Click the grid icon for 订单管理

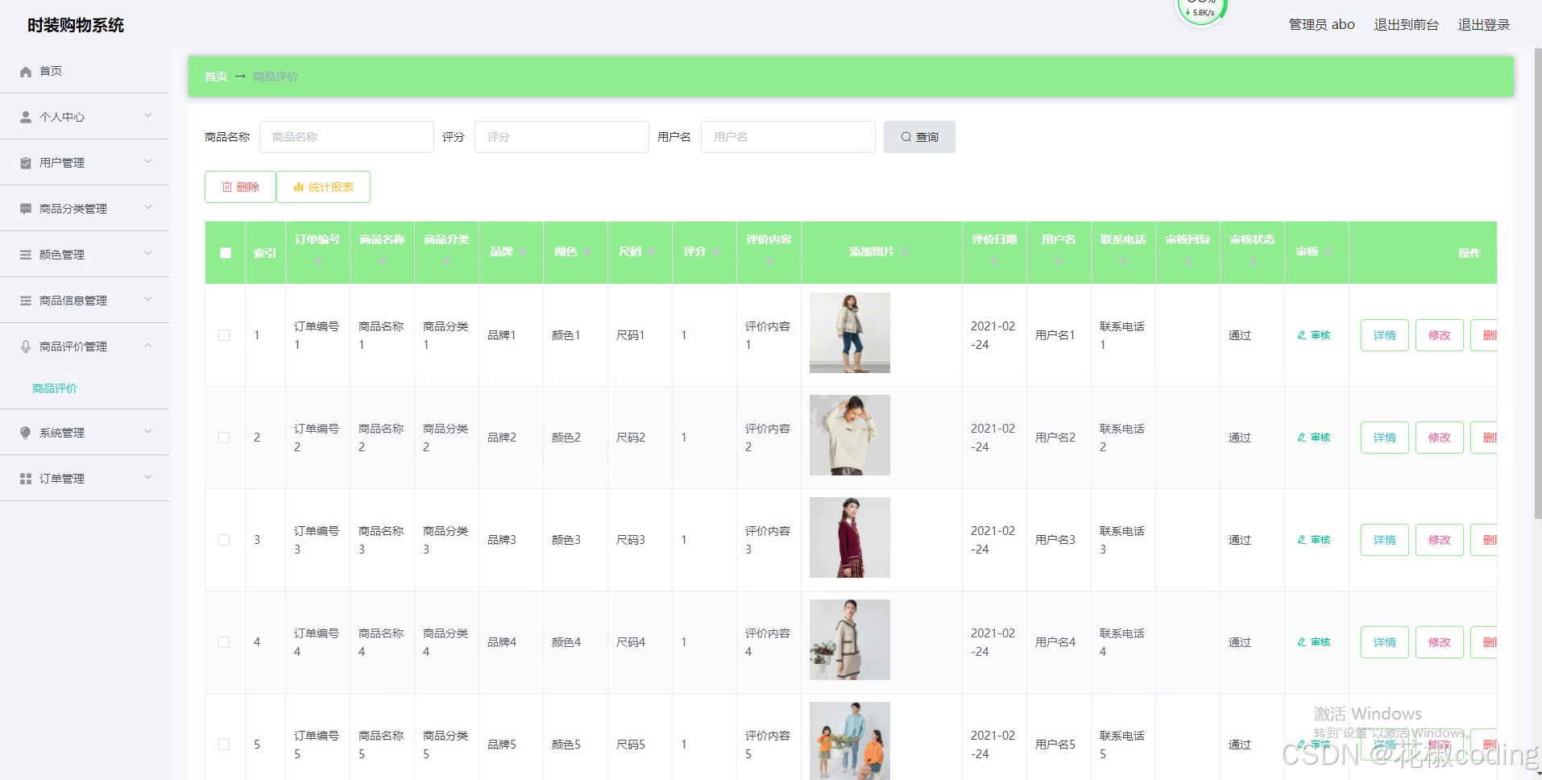tap(26, 479)
